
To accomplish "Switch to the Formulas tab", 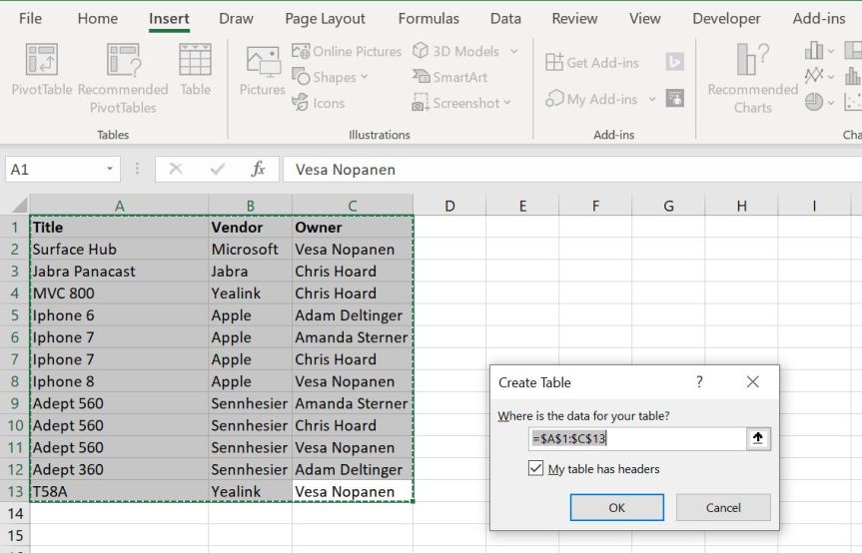I will [429, 18].
